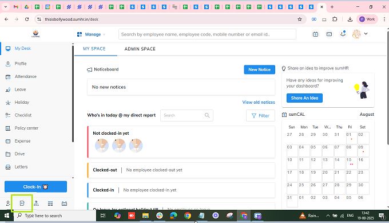This screenshot has height=223, width=389.
Task: Click the add employee icon at sidebar bottom
Action: [8, 204]
